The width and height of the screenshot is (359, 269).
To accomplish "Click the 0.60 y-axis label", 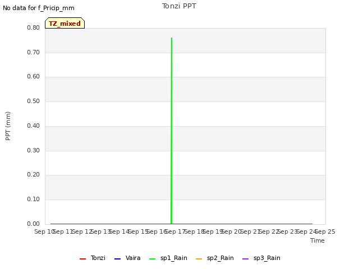I will click(x=34, y=76).
